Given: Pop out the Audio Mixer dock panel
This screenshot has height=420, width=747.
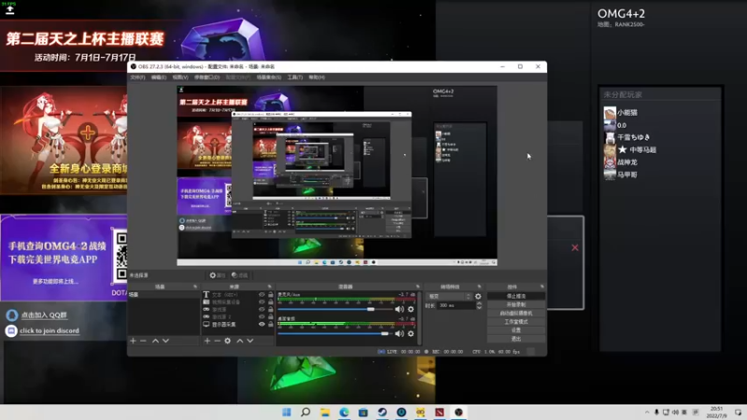Looking at the screenshot, I should tap(417, 287).
